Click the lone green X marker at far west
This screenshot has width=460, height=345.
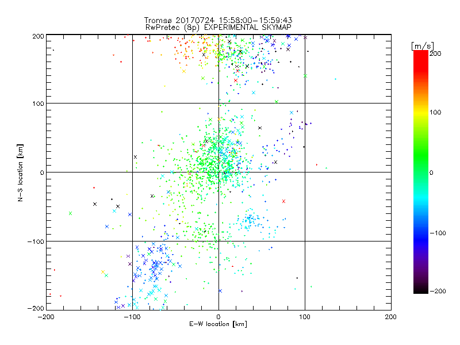pyautogui.click(x=70, y=213)
